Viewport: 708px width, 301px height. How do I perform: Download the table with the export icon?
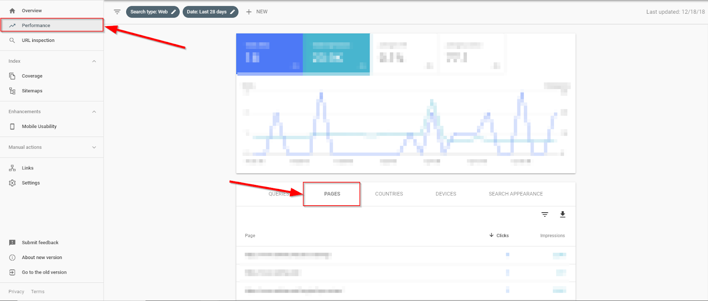click(x=562, y=214)
